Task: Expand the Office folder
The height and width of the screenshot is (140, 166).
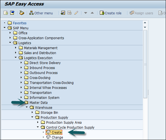Action: point(10,33)
